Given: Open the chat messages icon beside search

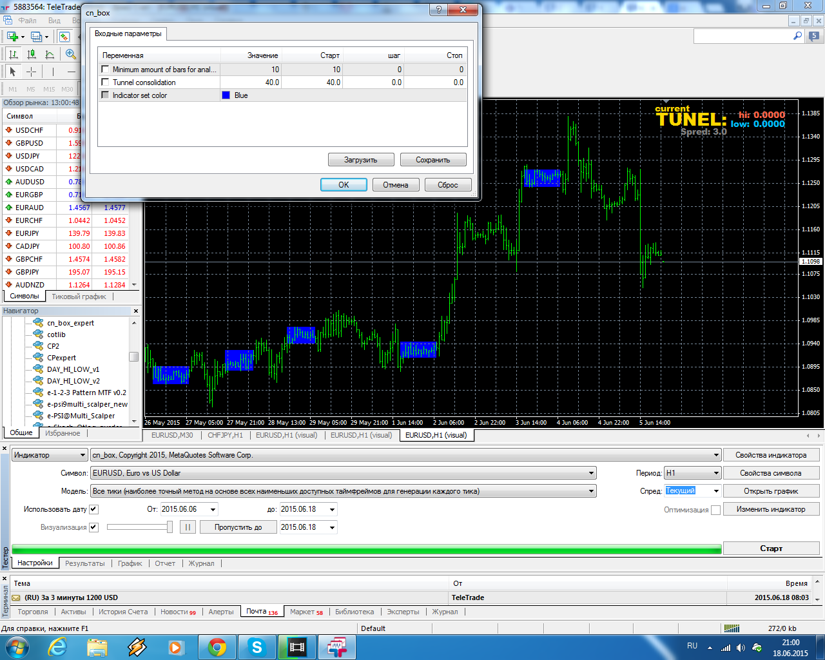Looking at the screenshot, I should click(x=815, y=37).
